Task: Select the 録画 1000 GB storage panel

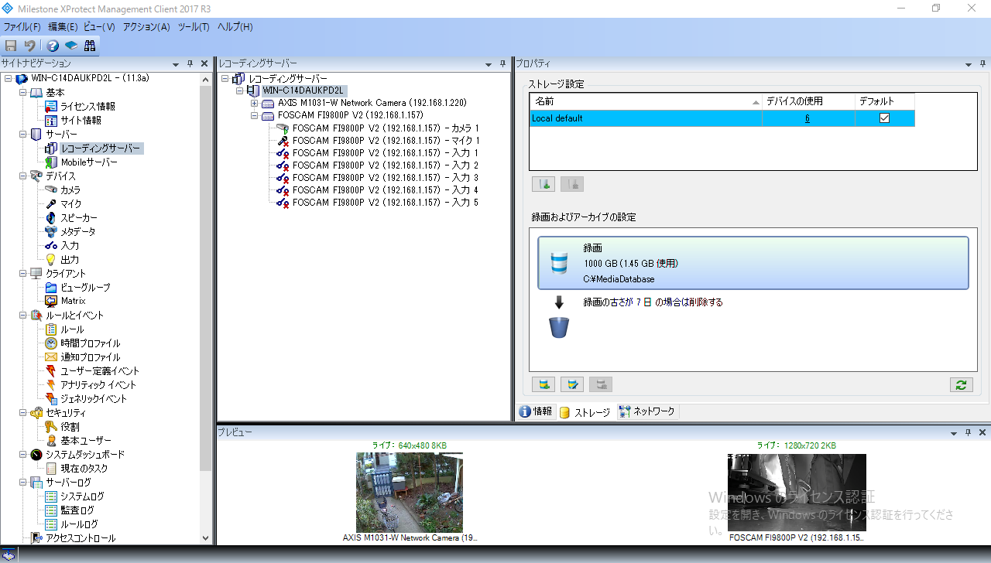Action: [x=753, y=263]
